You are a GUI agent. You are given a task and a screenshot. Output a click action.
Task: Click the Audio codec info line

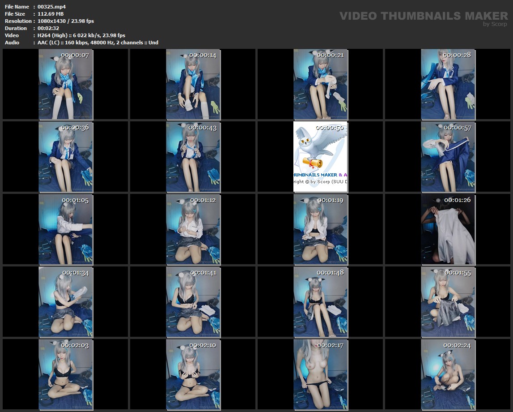point(98,43)
